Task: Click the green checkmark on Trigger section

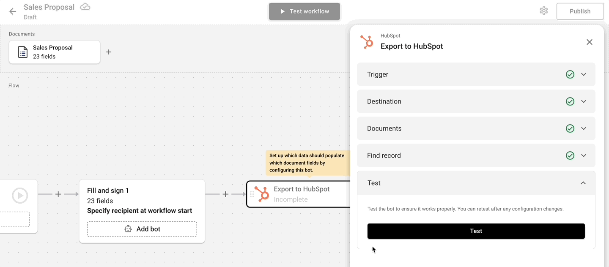Action: [570, 74]
